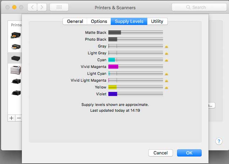The image size is (229, 164).
Task: Switch to the General tab
Action: click(75, 22)
